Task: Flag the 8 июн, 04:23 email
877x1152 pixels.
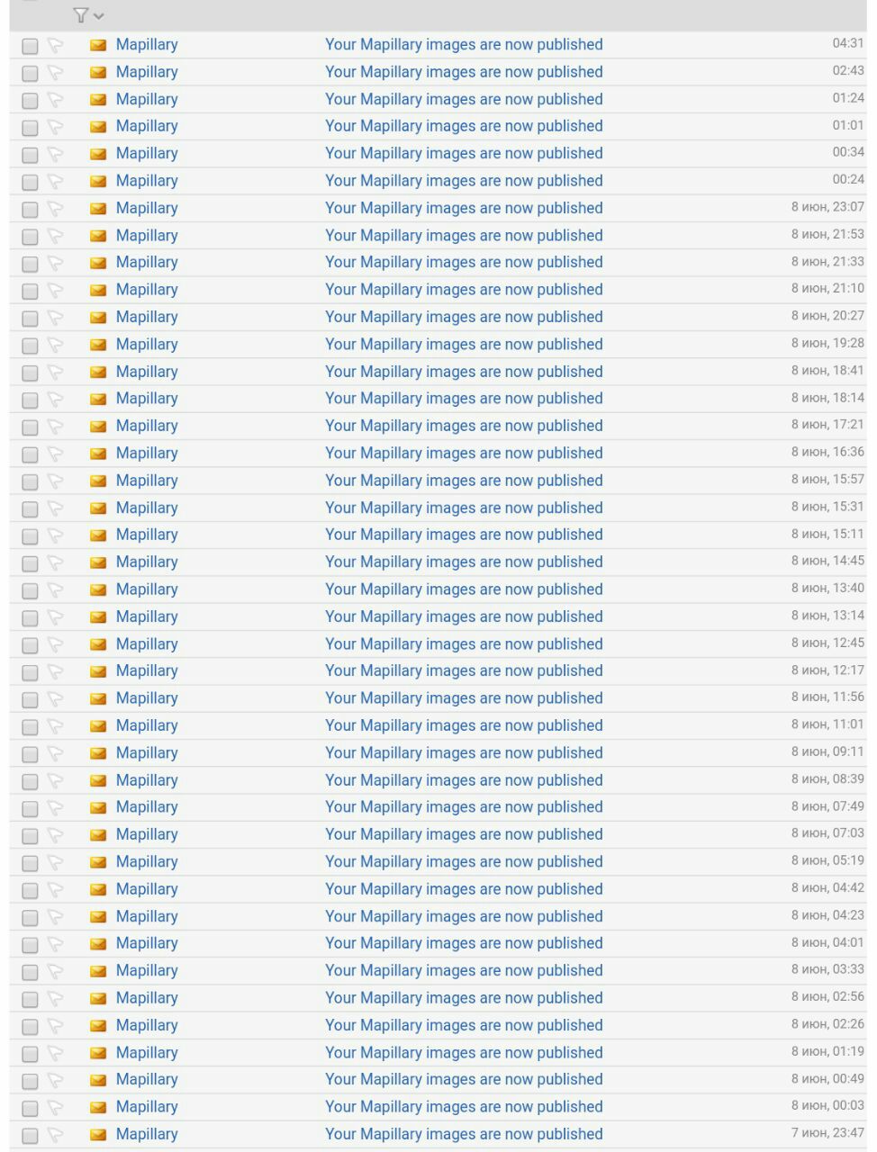Action: [56, 917]
